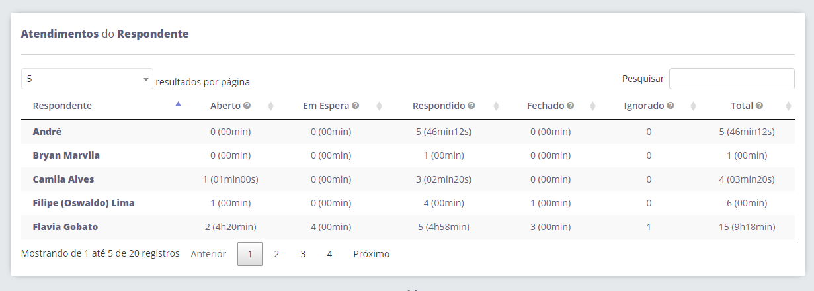The height and width of the screenshot is (291, 814).
Task: Go to page 3 of results
Action: click(x=303, y=254)
